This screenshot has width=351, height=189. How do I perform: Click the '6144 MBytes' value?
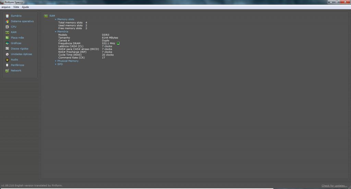tap(110, 38)
